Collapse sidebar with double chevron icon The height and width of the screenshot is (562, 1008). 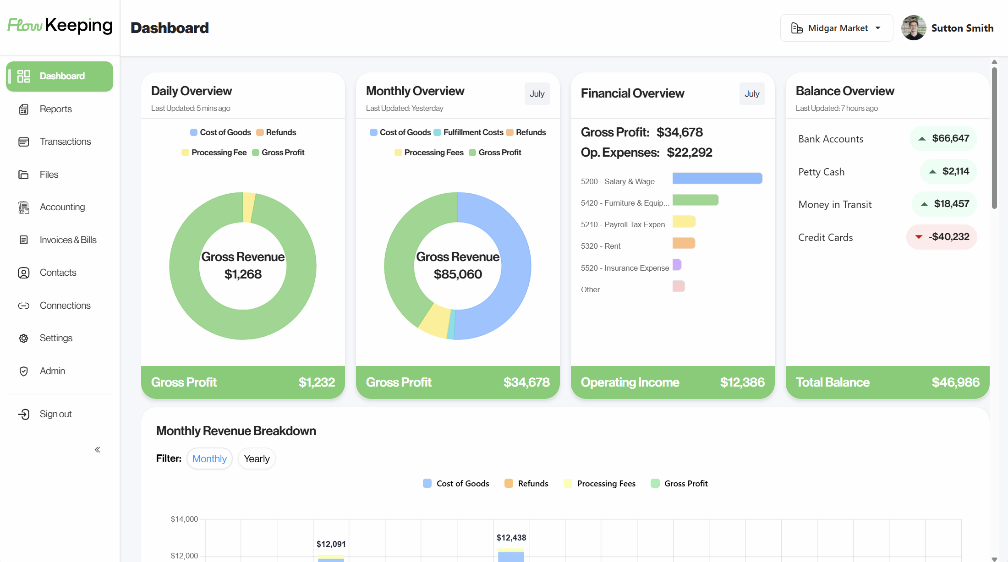click(98, 450)
